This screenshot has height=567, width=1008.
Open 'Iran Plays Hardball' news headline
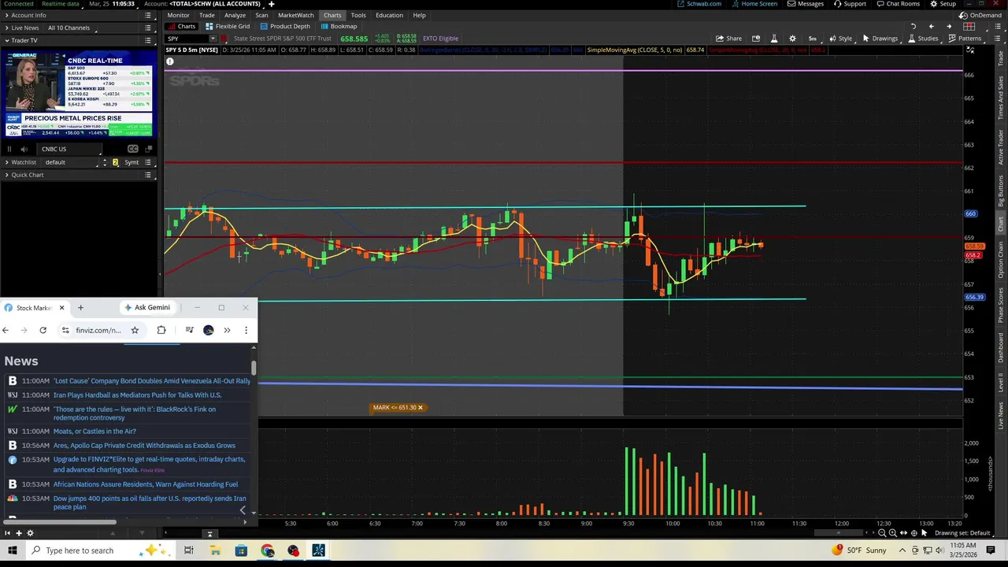coord(138,395)
